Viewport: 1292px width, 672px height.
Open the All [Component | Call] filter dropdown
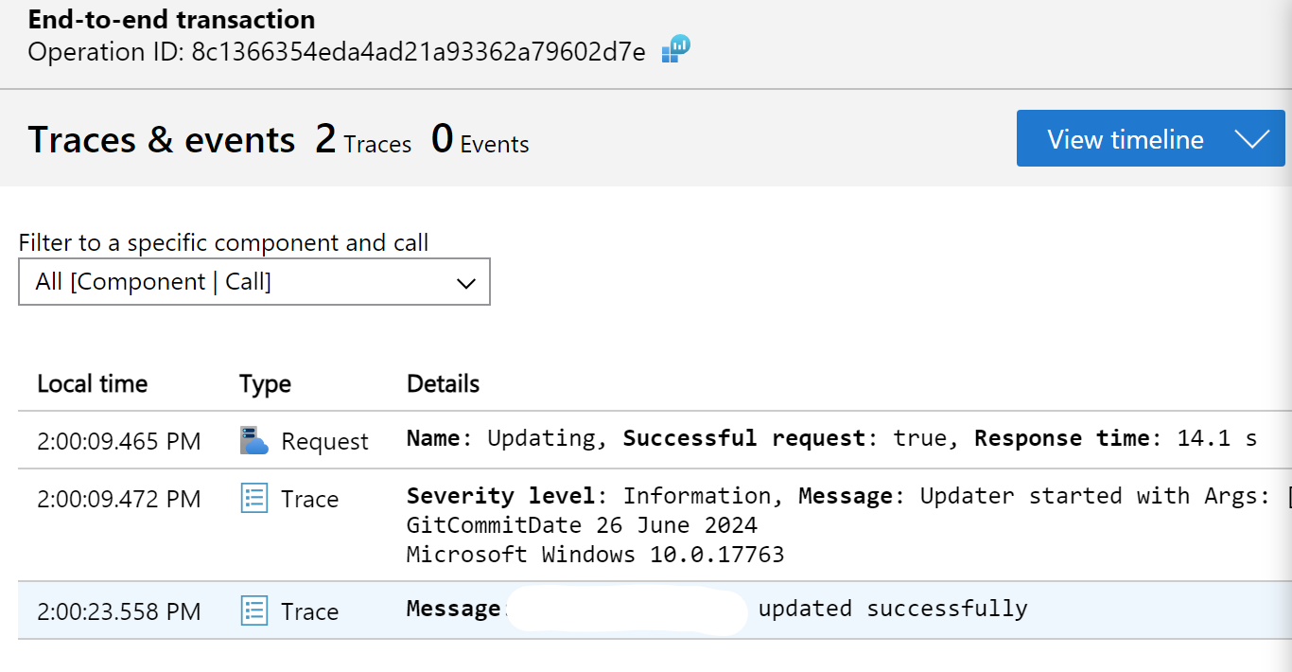[x=254, y=282]
